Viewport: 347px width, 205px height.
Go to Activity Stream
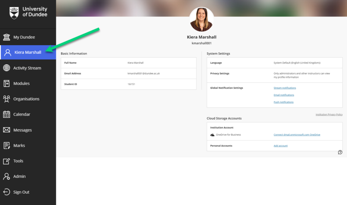tap(28, 68)
